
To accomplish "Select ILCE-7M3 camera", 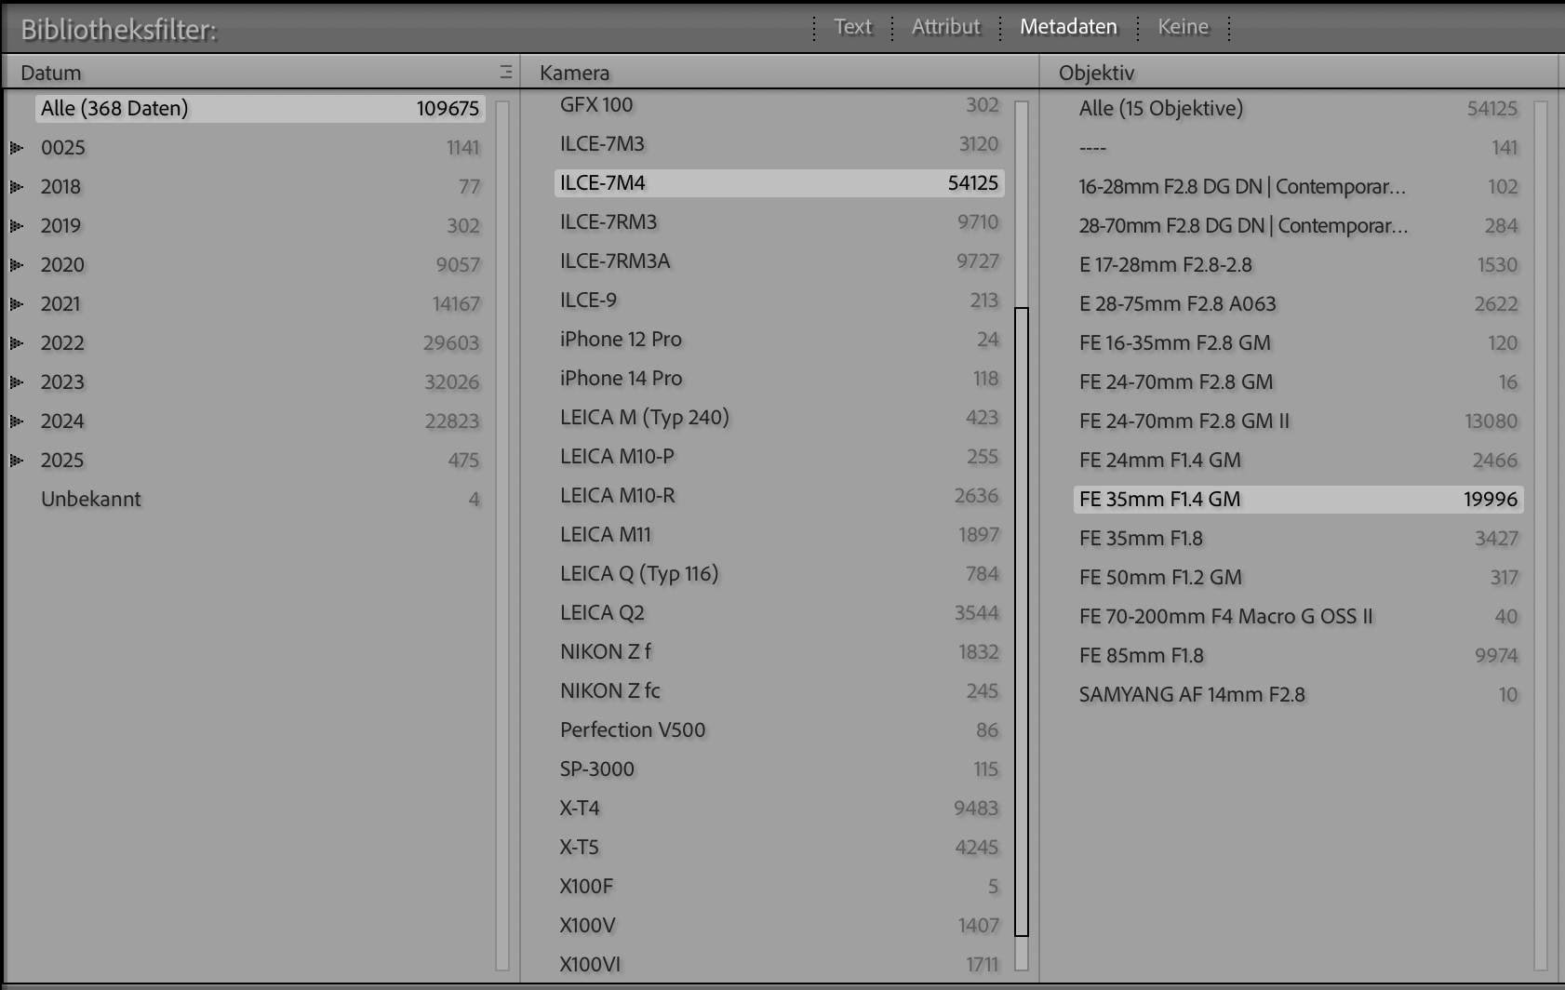I will [780, 143].
